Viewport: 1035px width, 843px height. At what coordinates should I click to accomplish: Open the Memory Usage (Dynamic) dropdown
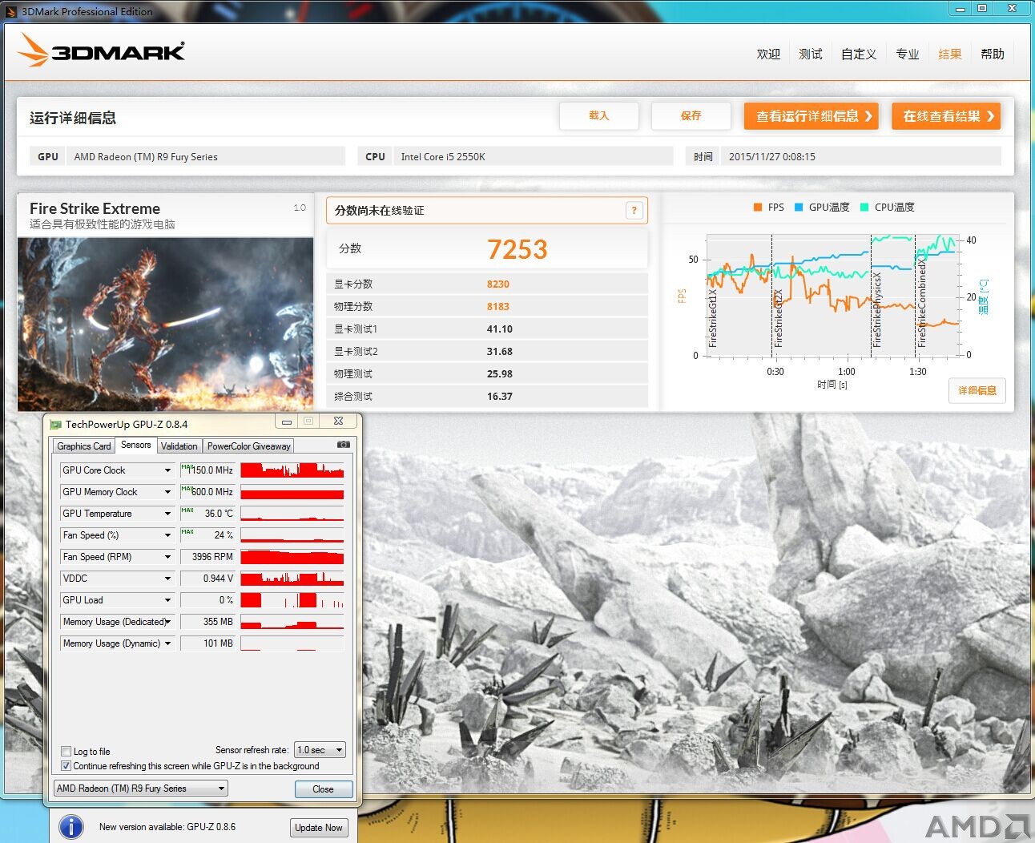tap(167, 643)
